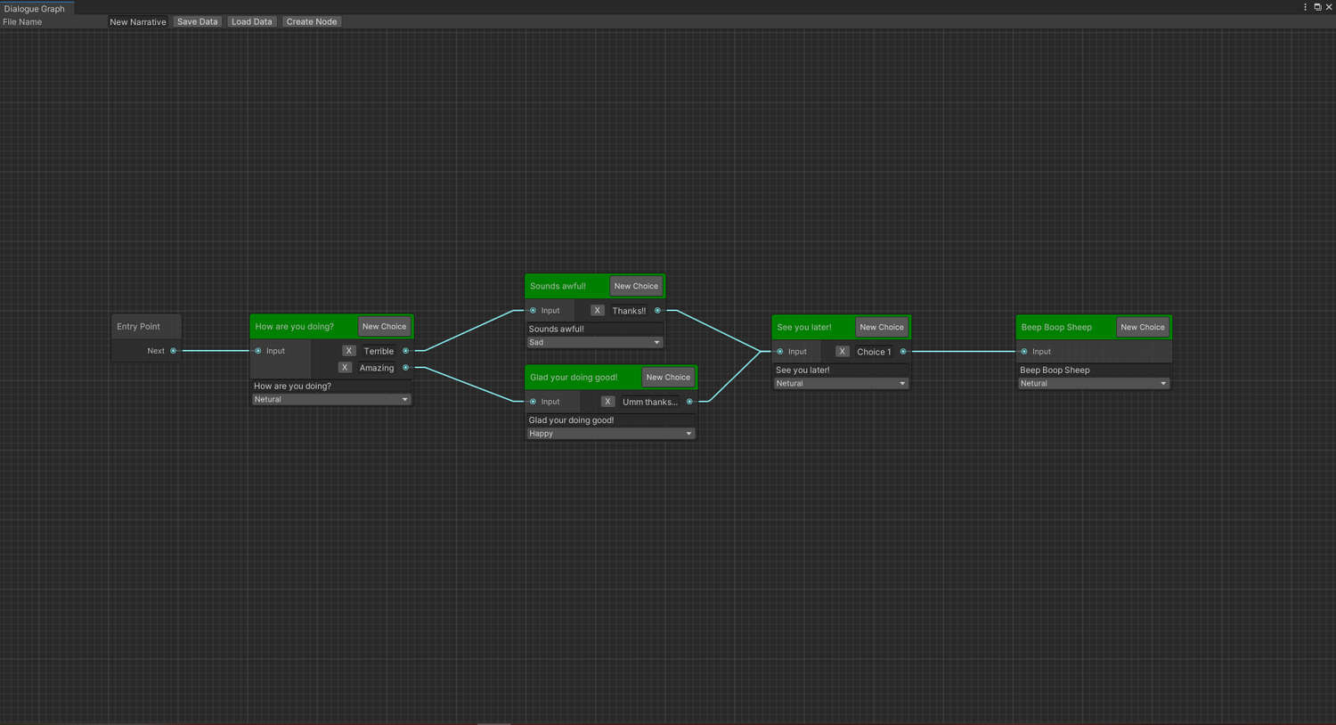Remove Choice 1 with its X button
Screen dimensions: 1336x725
843,352
